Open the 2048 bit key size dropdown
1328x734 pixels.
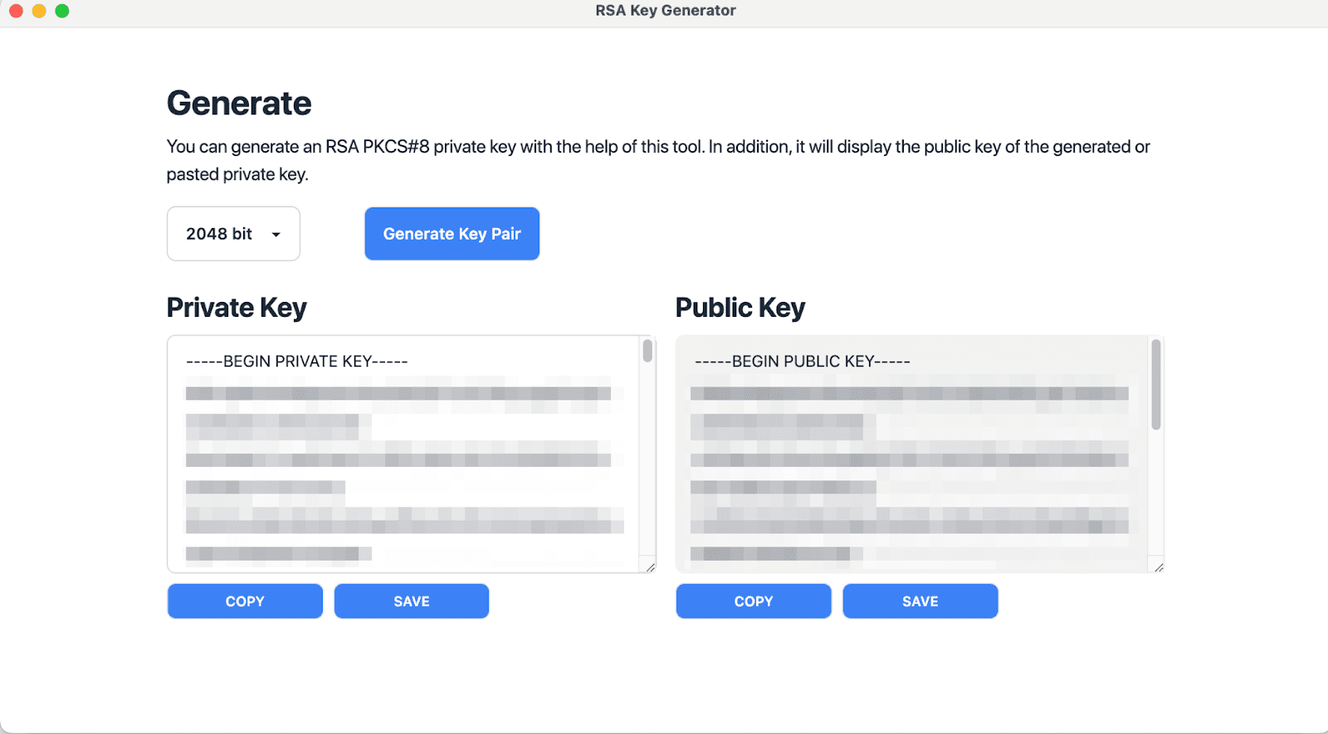tap(233, 234)
